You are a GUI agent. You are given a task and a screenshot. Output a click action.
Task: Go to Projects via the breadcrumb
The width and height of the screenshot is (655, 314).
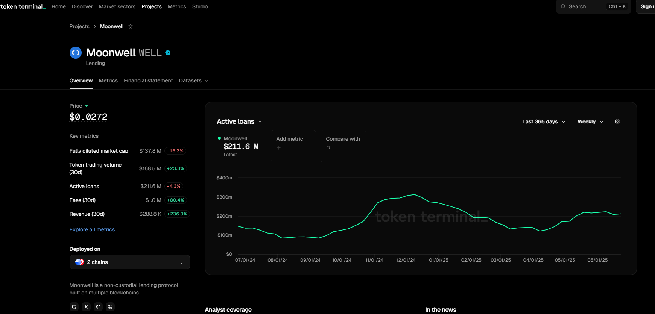pos(79,26)
